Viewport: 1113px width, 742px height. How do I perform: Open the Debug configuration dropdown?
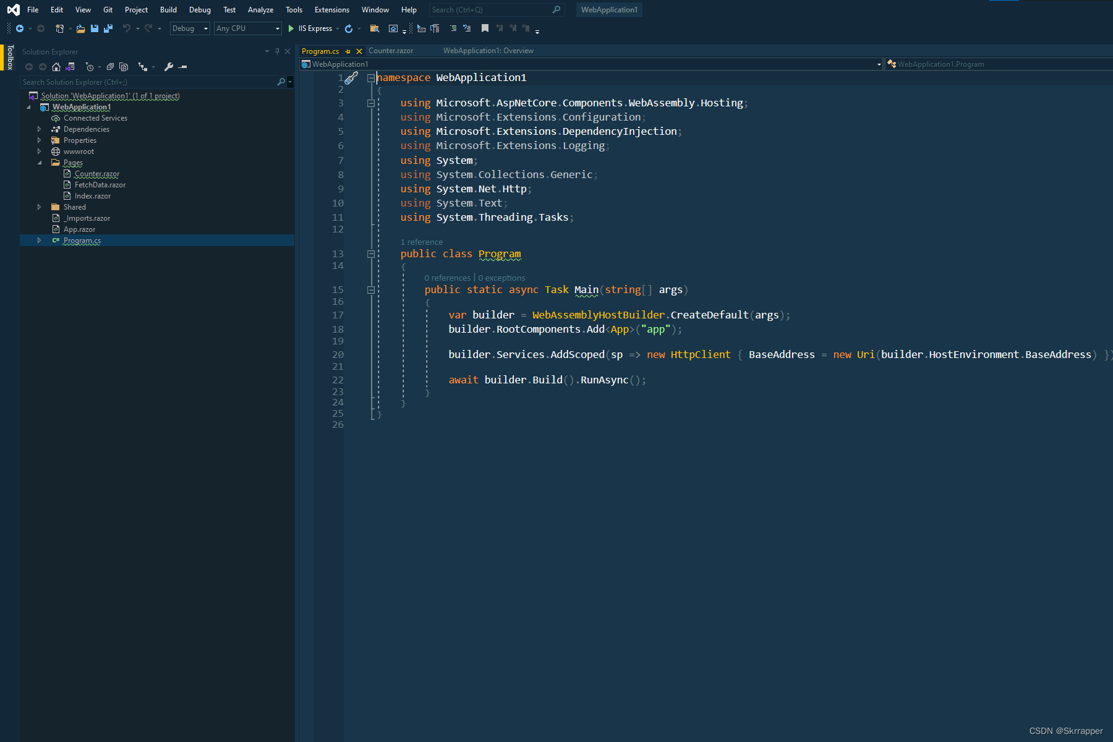tap(190, 28)
